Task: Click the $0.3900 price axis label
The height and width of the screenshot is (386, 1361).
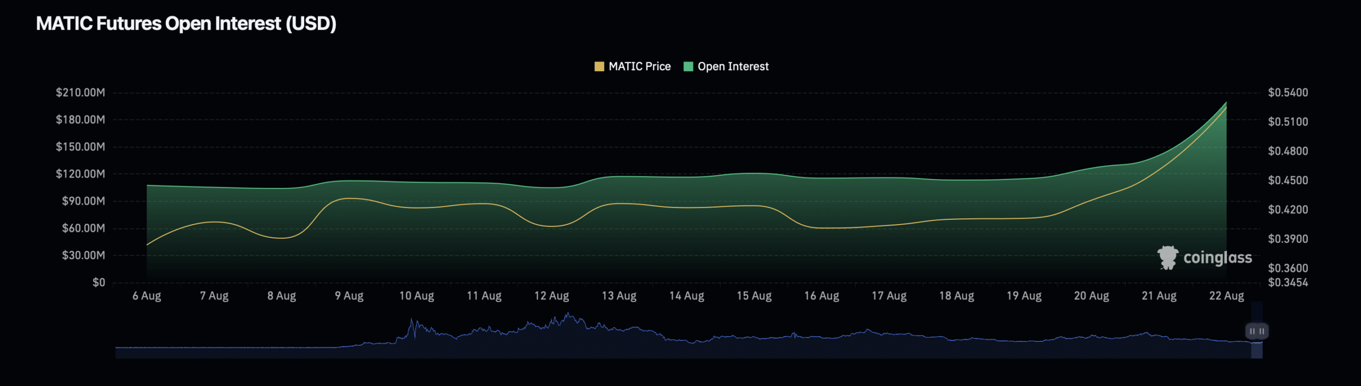Action: [x=1288, y=238]
